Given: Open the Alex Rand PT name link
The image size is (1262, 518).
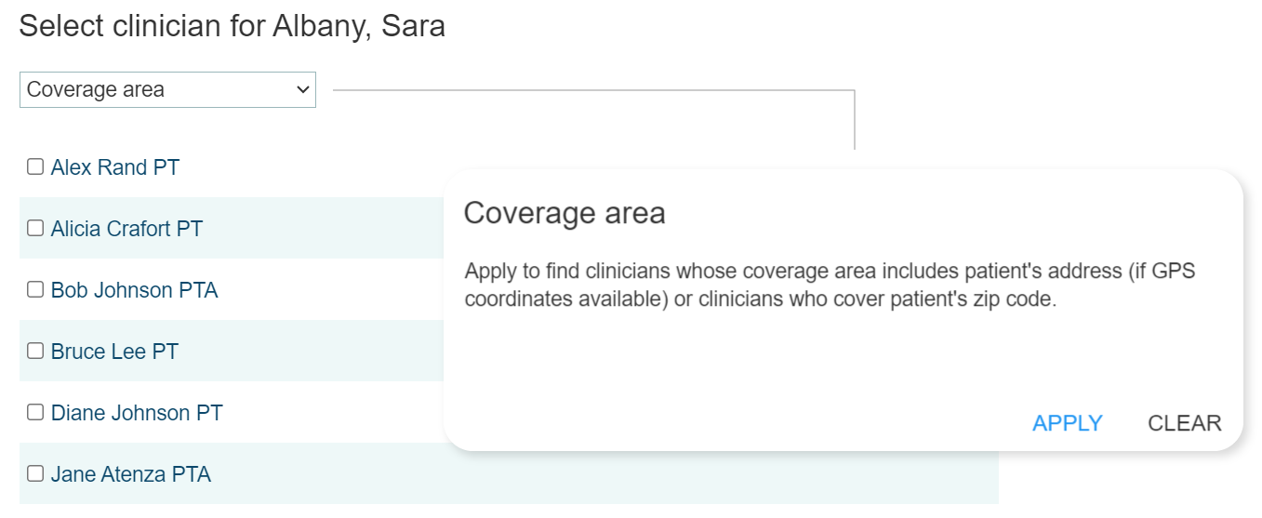Looking at the screenshot, I should coord(114,168).
